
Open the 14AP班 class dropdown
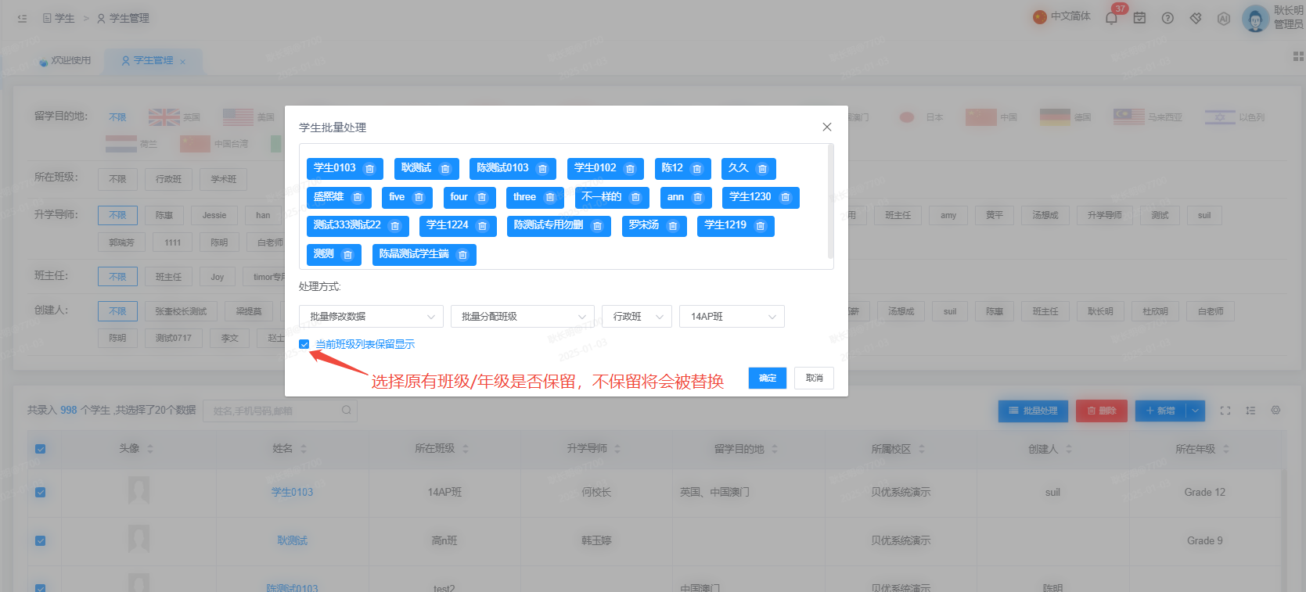[x=732, y=316]
